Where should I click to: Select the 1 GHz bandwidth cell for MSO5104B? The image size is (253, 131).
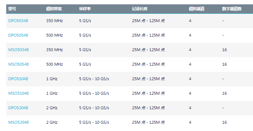pos(52,93)
